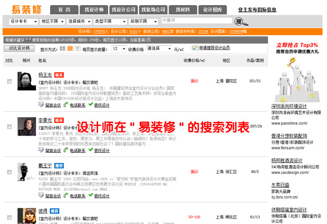Click green checkmark commission icon for 戴王宁
Viewport: 327px width, 224px height.
[91, 195]
